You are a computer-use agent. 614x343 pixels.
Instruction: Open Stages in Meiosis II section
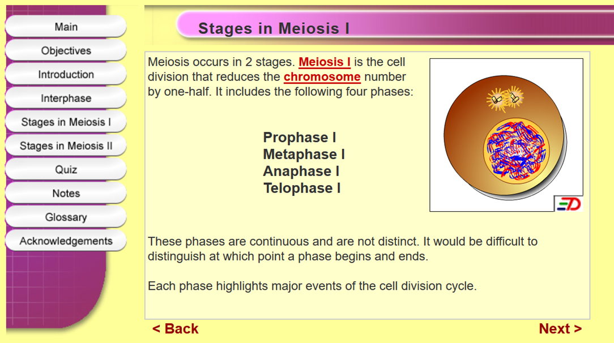[66, 146]
